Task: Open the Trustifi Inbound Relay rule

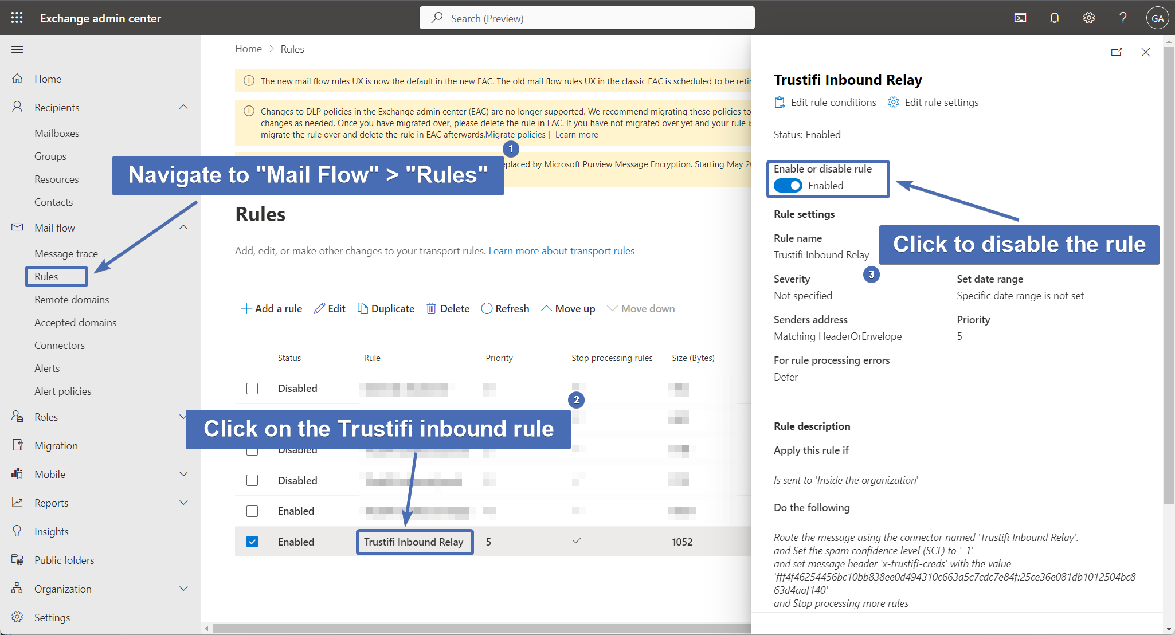Action: click(414, 542)
